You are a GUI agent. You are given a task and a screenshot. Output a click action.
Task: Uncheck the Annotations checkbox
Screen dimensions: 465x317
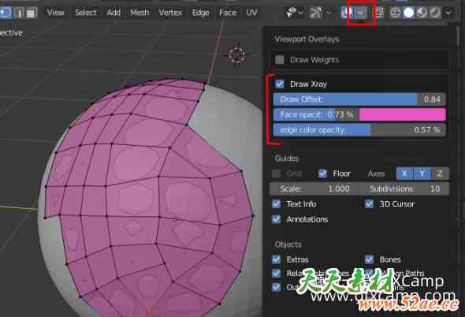pyautogui.click(x=276, y=219)
